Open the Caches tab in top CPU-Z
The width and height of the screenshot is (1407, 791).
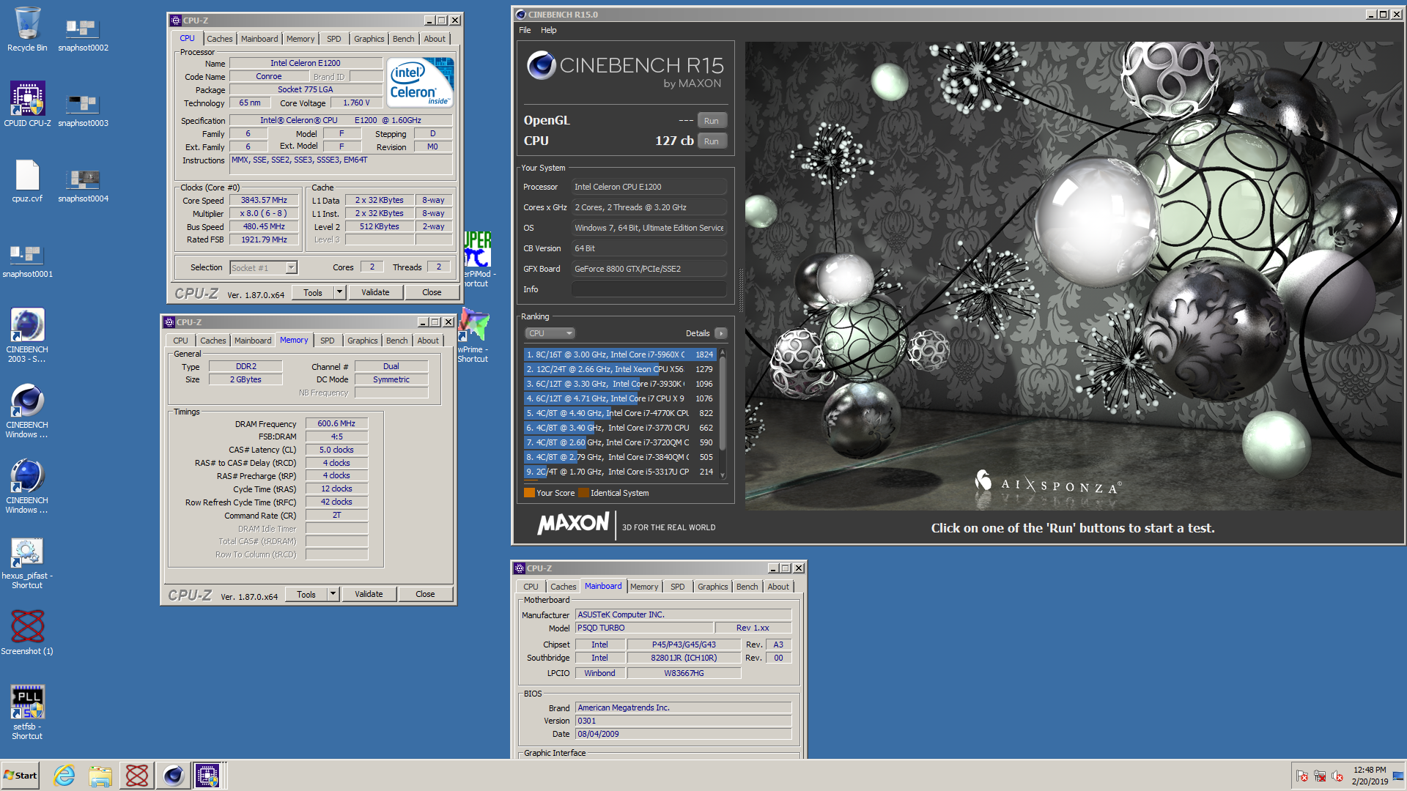pos(219,39)
